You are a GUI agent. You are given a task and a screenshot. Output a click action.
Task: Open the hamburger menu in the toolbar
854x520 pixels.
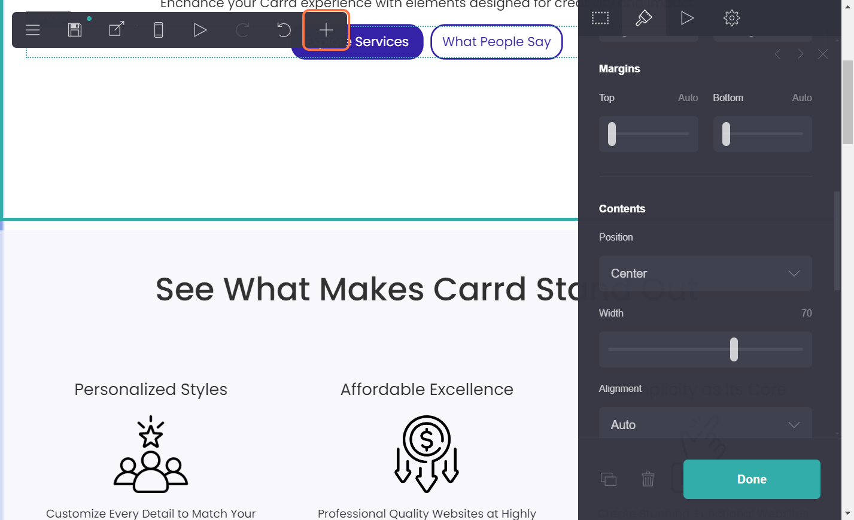[33, 30]
